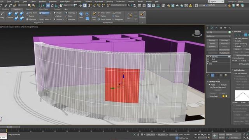Enable Use Stack Selection checkbox
Screen dimensions: 249x140
click(x=234, y=38)
